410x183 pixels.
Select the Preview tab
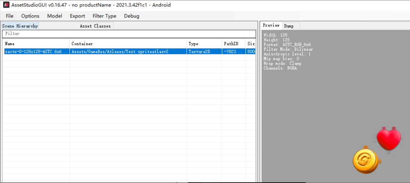(271, 25)
